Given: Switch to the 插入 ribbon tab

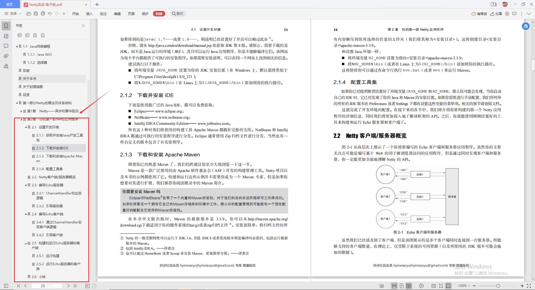Looking at the screenshot, I should click(x=89, y=13).
